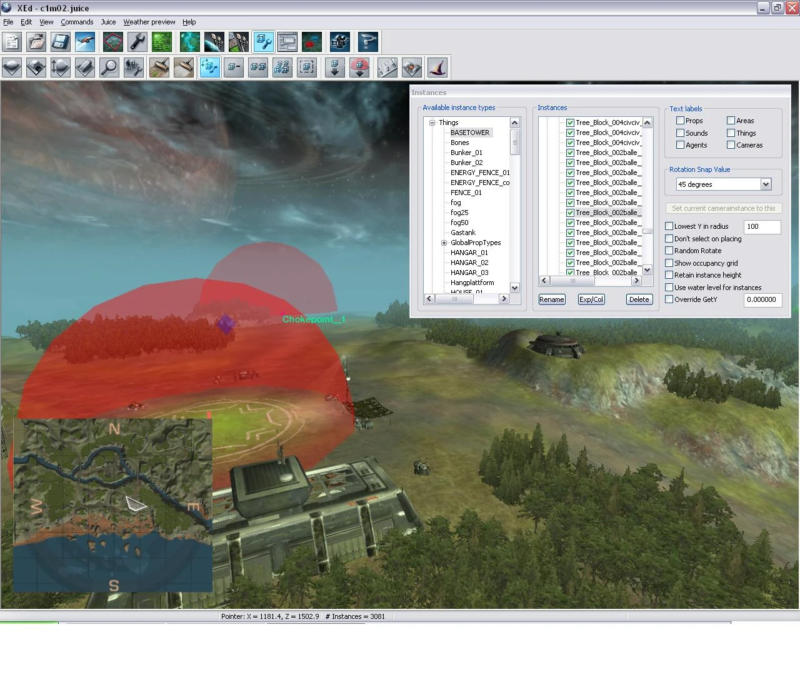Collapse the Things tree node
Screen dimensions: 800x687
tap(432, 123)
